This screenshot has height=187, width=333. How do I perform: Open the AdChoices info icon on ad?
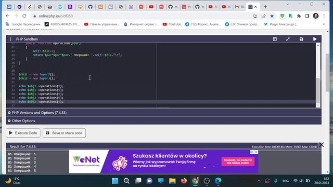click(x=252, y=152)
